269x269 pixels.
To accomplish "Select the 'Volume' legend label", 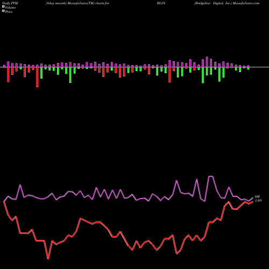I will click(x=10, y=8).
